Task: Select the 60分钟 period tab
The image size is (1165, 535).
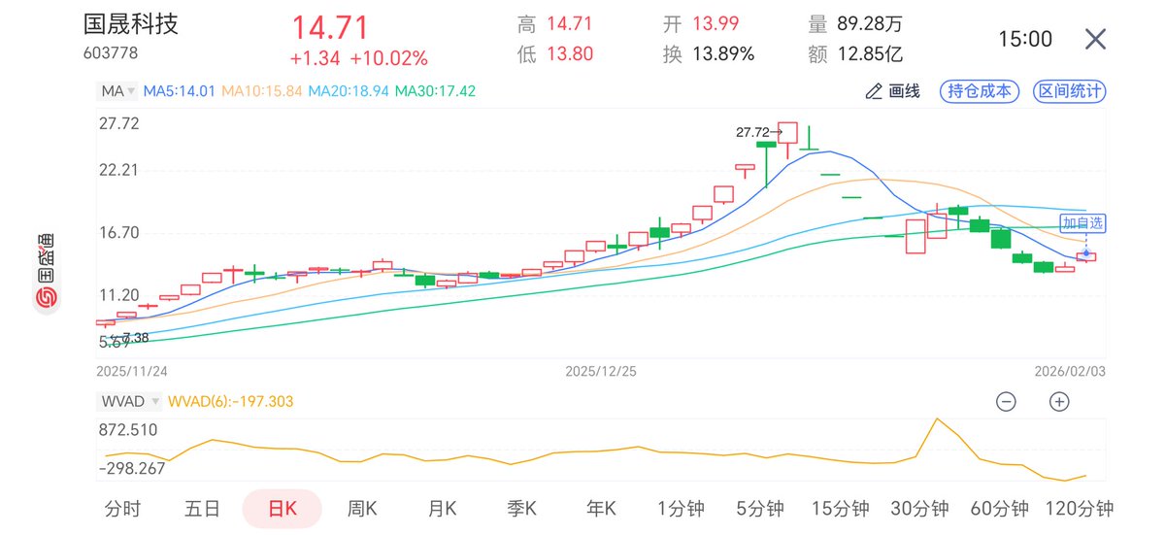Action: 999,508
